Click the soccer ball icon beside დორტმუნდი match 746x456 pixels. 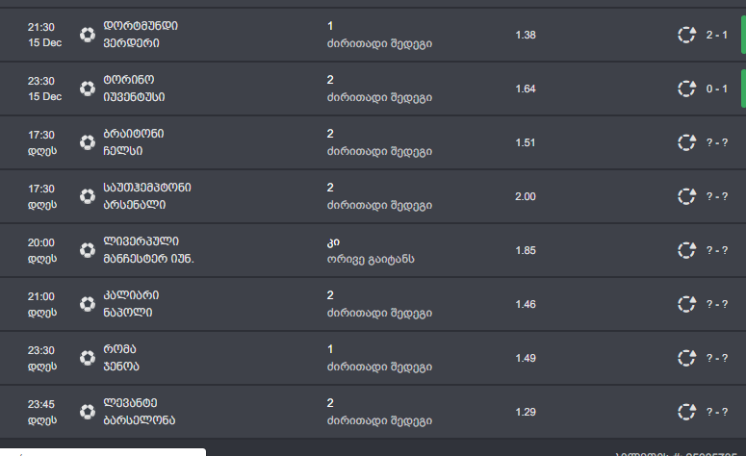[x=88, y=35]
